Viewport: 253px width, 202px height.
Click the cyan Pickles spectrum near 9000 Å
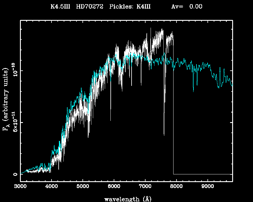pyautogui.click(x=207, y=64)
